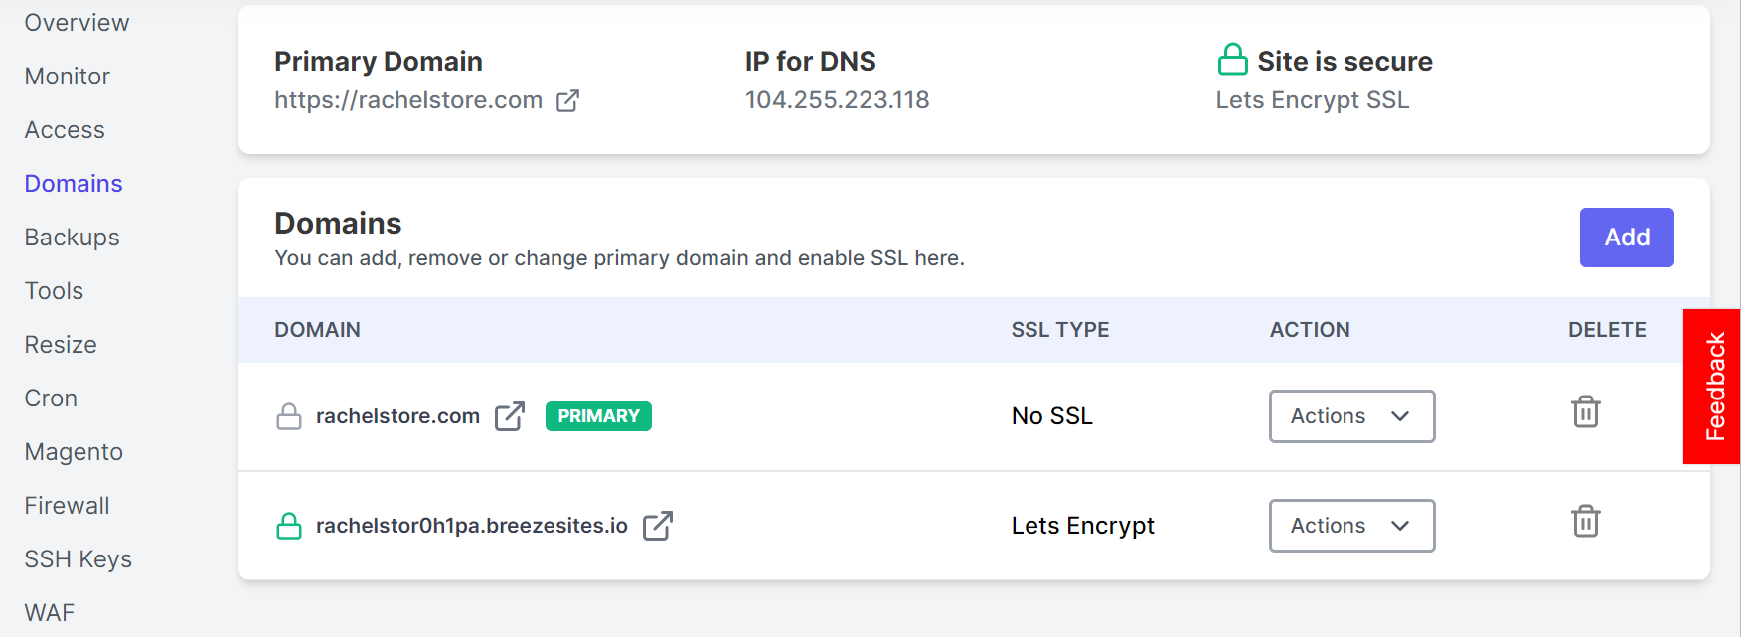The image size is (1741, 637).
Task: Expand Actions dropdown for rachelstore.com
Action: [1351, 416]
